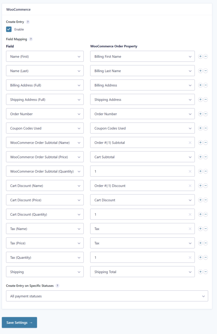Click the Tax (Name) custom value text field
This screenshot has width=217, height=334.
(138, 229)
